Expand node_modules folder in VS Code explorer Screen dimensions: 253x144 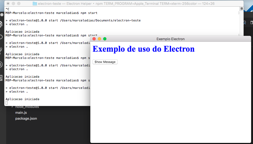12,107
